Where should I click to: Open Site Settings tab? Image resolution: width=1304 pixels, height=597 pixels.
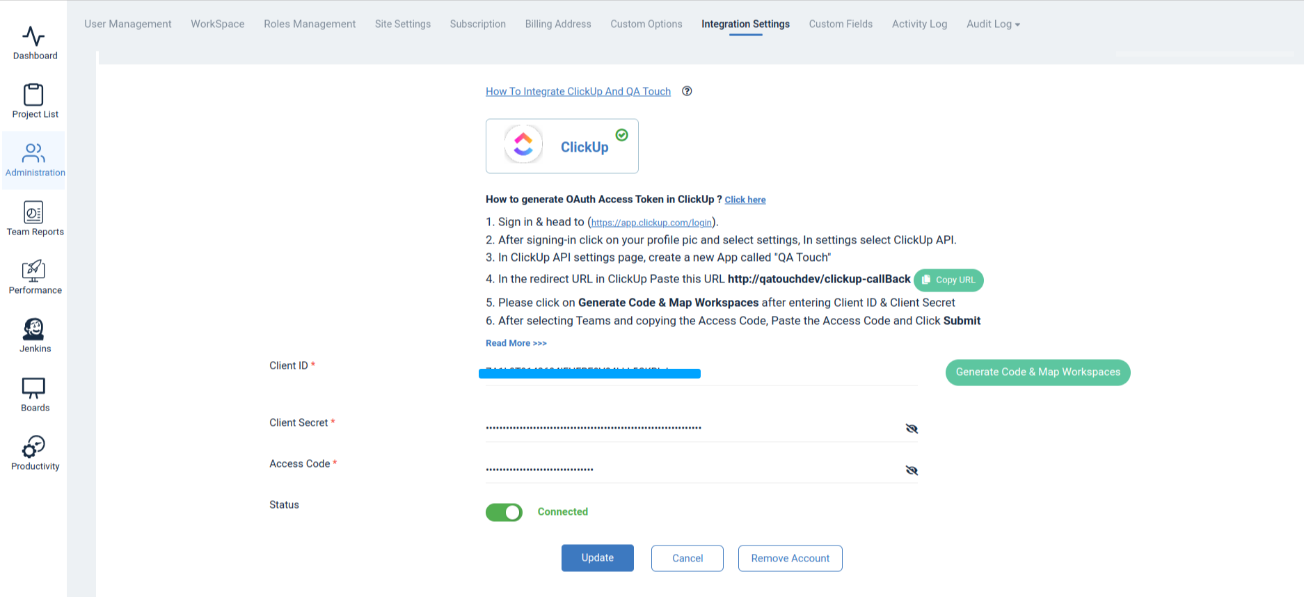point(403,24)
